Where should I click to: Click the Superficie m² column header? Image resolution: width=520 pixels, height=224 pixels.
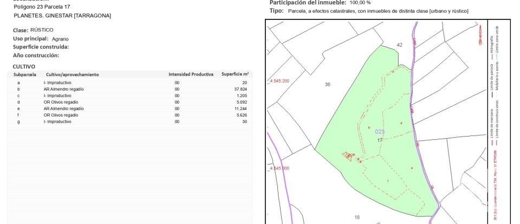coord(235,74)
